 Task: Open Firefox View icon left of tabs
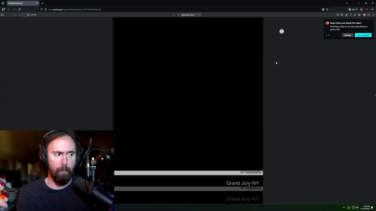(3, 3)
